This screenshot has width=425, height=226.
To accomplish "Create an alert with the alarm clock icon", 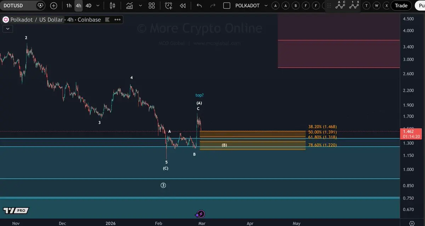I will click(169, 6).
